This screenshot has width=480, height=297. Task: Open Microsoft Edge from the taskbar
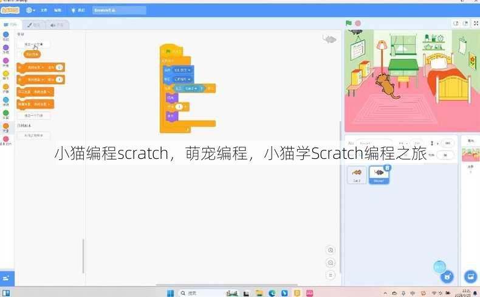click(x=272, y=293)
